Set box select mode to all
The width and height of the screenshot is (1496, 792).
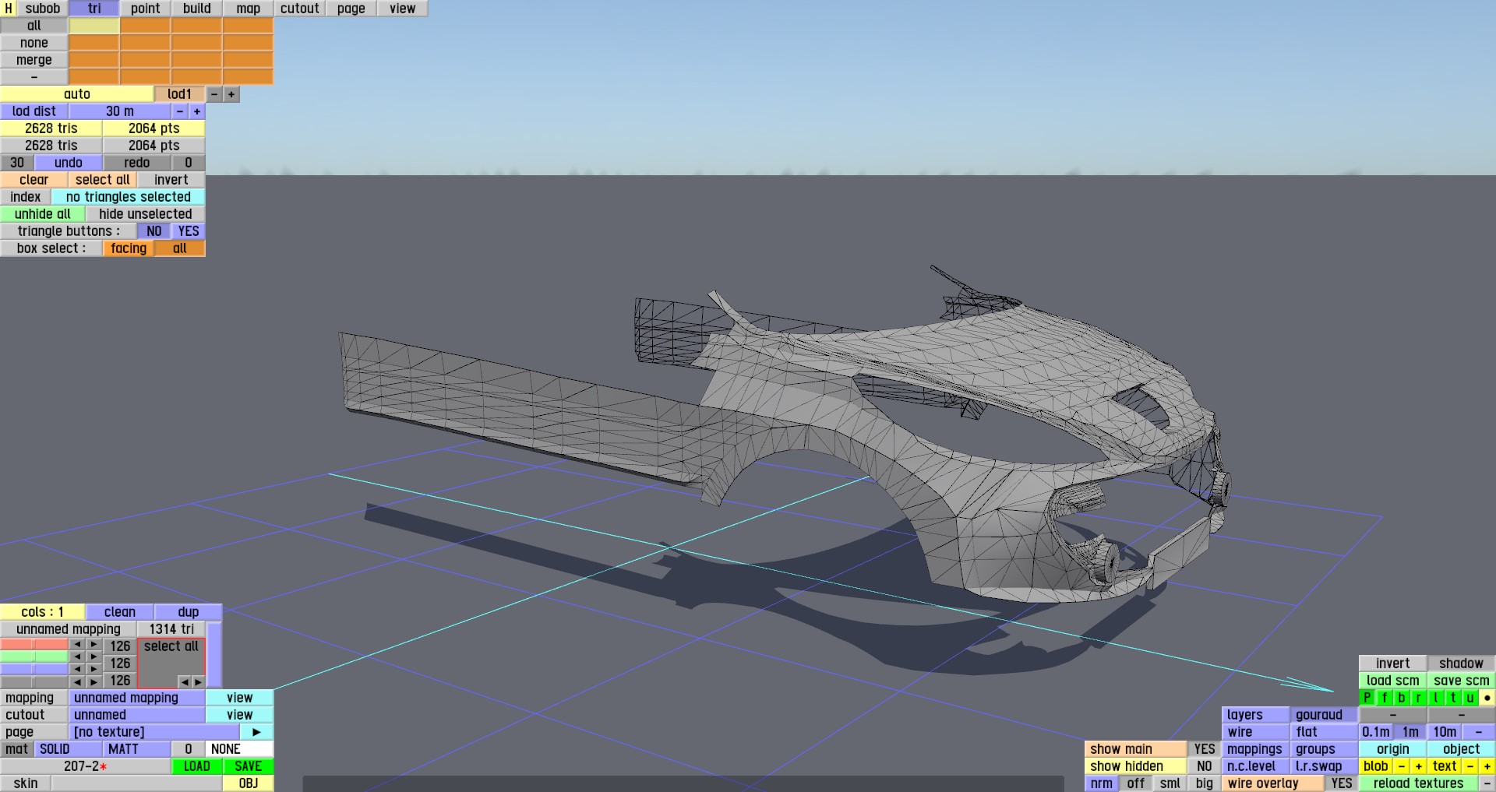tap(180, 248)
